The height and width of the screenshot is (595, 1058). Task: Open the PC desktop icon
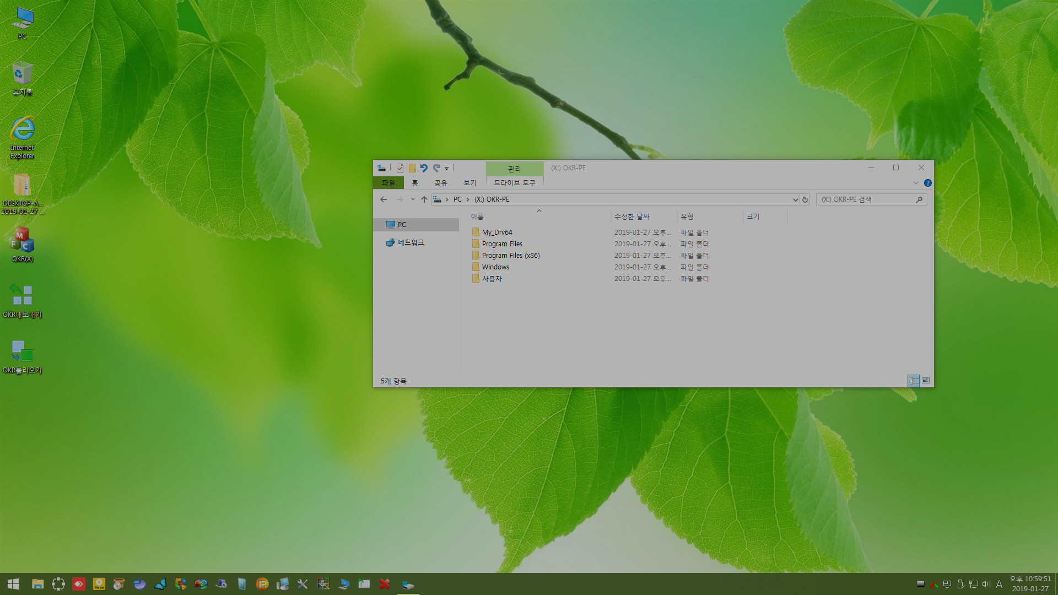pos(22,23)
